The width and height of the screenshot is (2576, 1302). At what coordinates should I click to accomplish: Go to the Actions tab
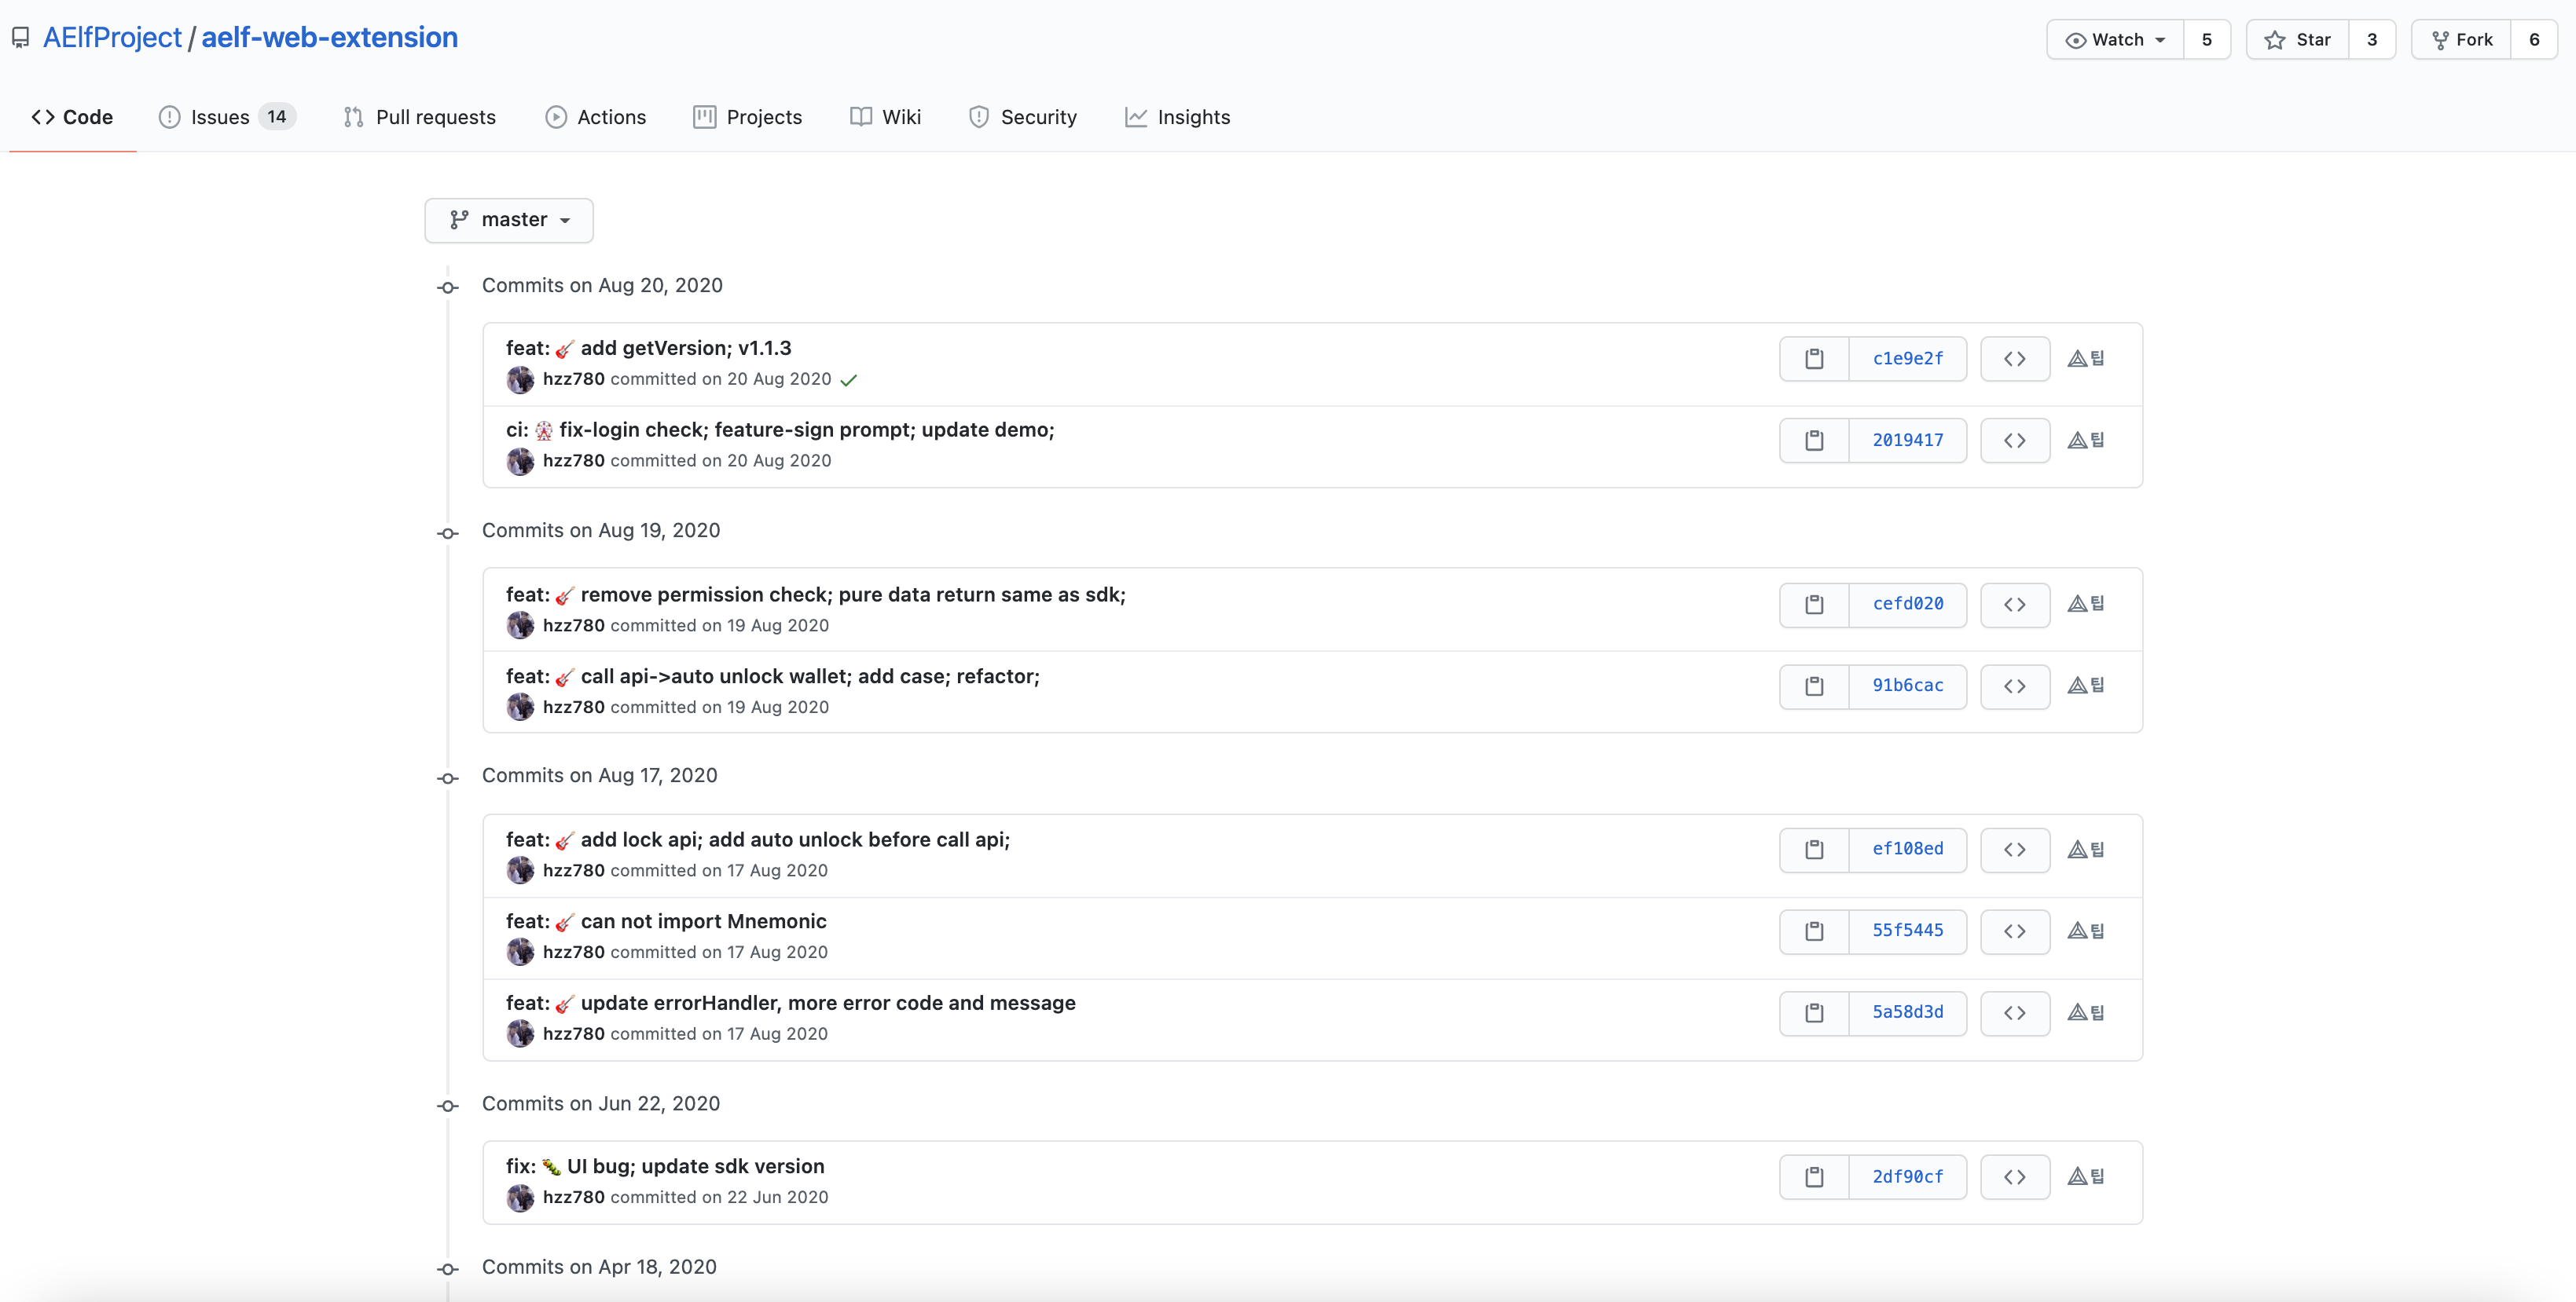click(596, 117)
